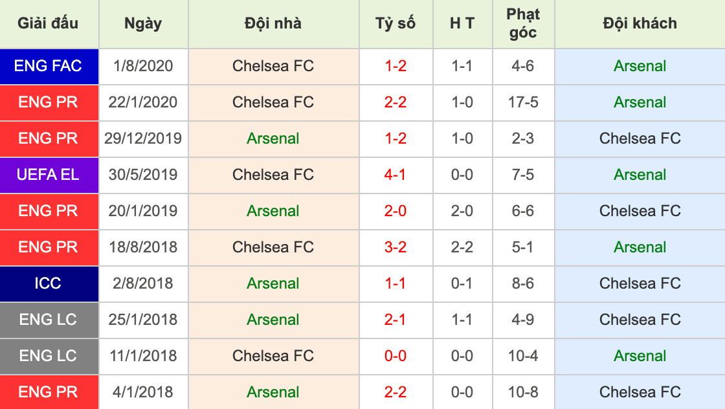Image resolution: width=725 pixels, height=409 pixels.
Task: Click the date 20/1/2019 cell
Action: 143,211
